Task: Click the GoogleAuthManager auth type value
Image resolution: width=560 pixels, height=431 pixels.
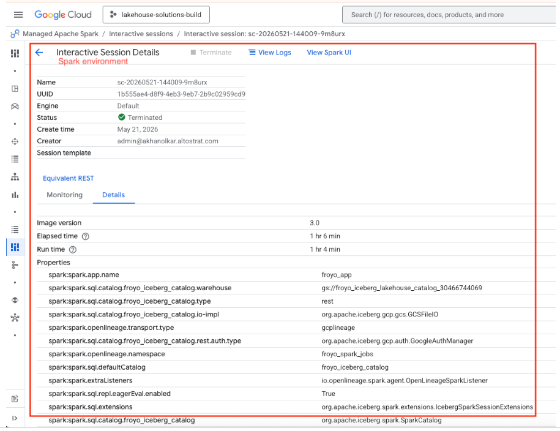Action: coord(397,341)
